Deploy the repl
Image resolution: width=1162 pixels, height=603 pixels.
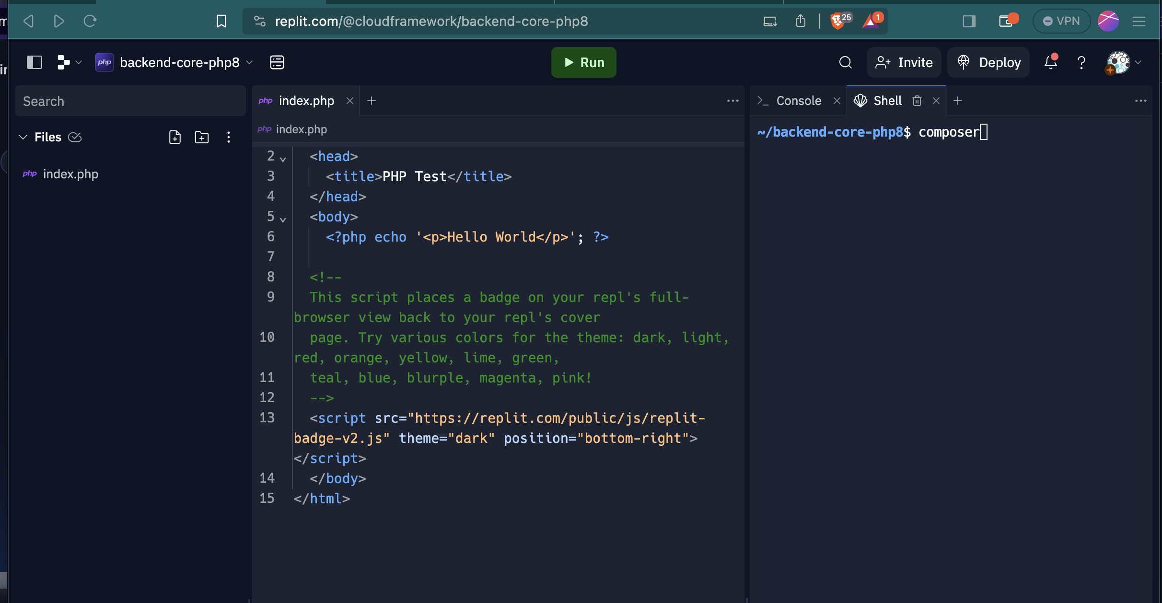click(x=988, y=62)
